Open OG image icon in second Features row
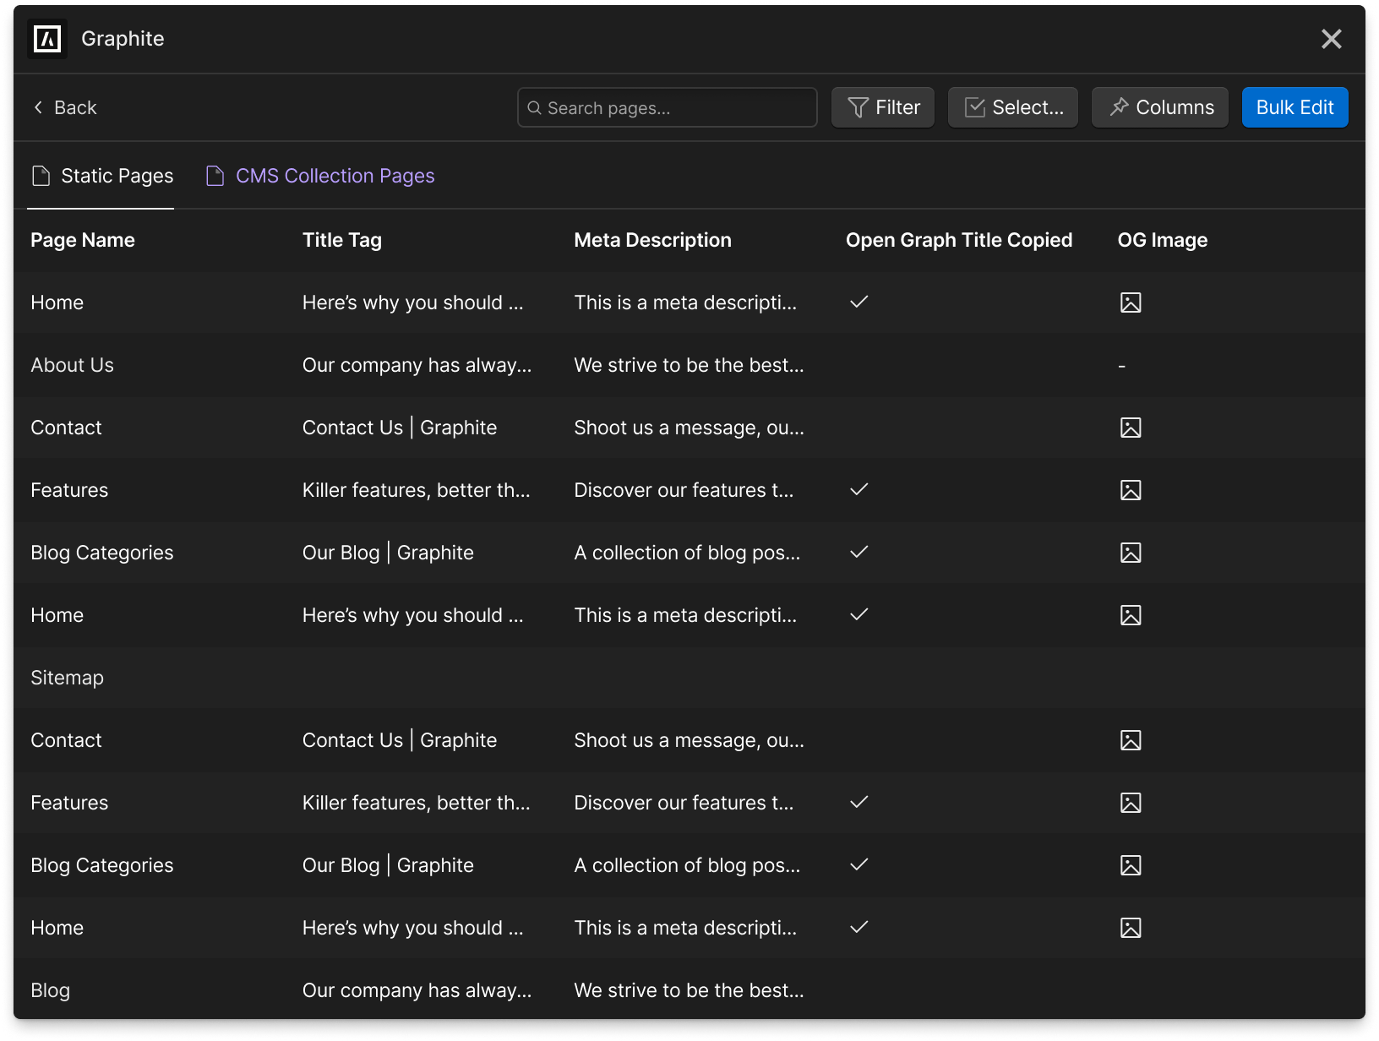Image resolution: width=1379 pixels, height=1041 pixels. click(x=1131, y=803)
